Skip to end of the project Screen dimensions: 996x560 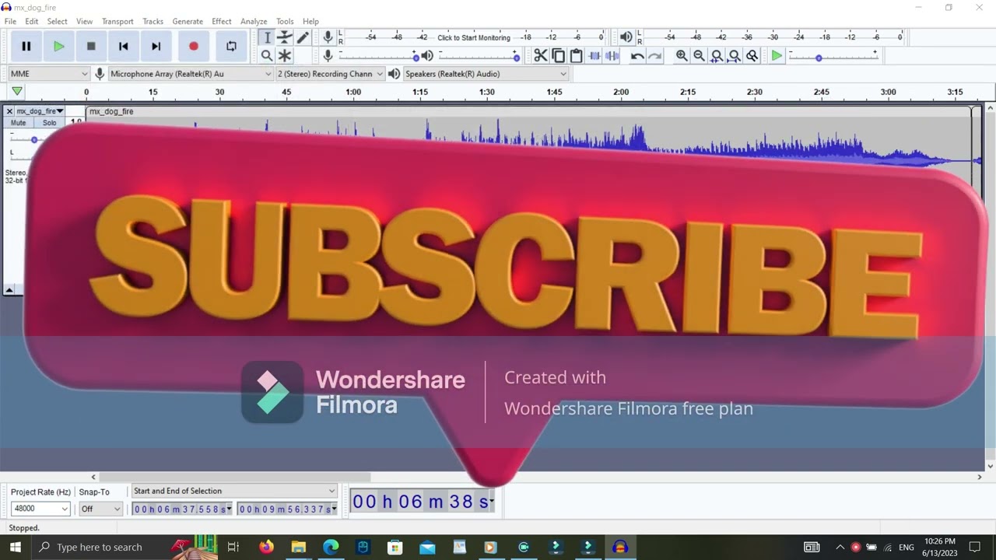[x=156, y=47]
